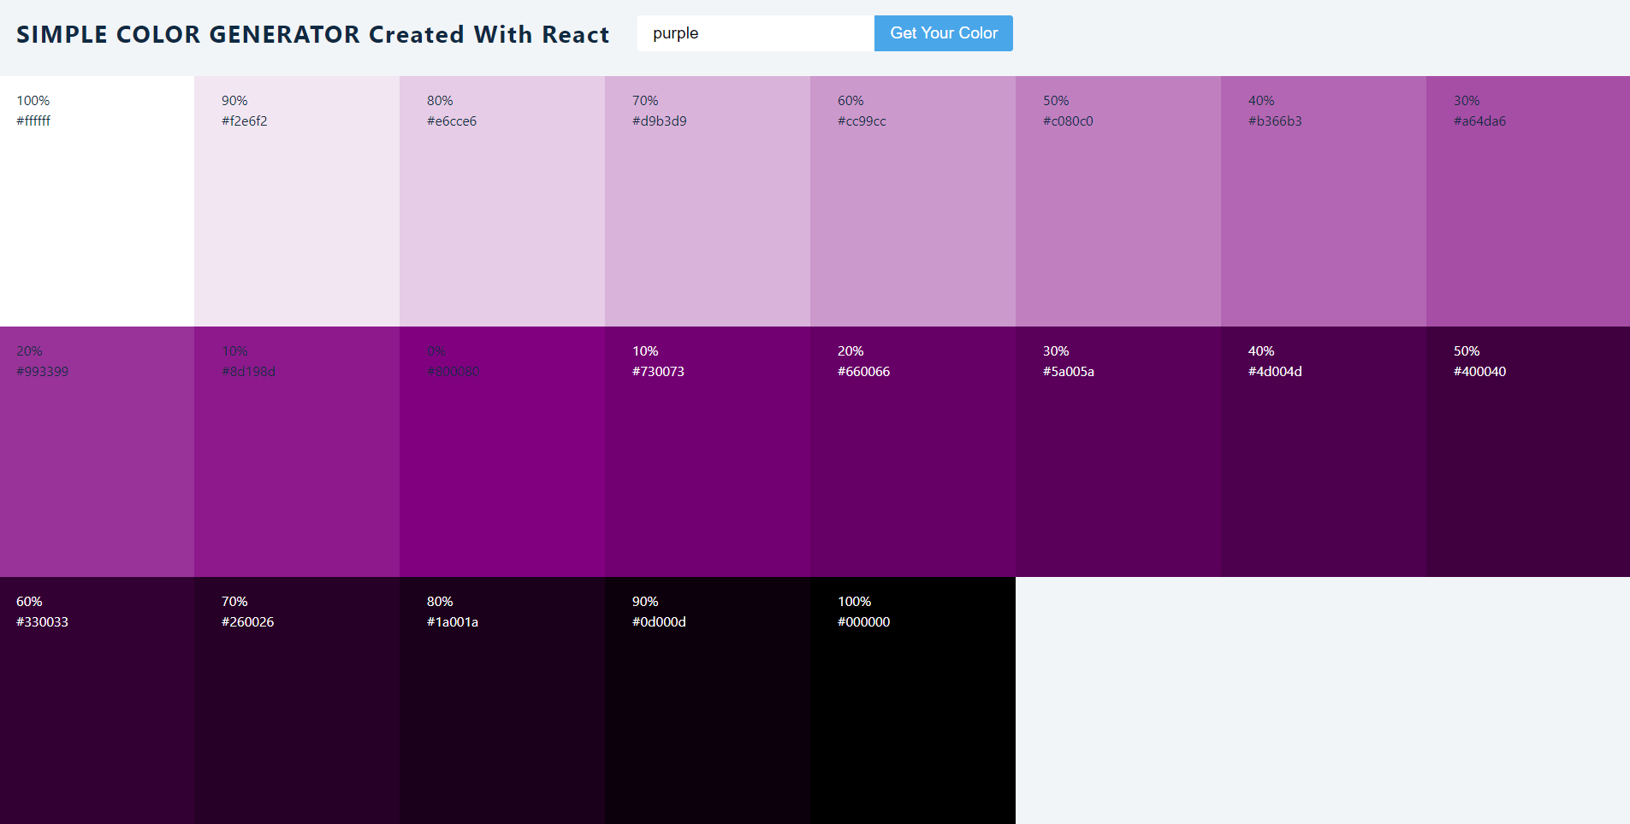This screenshot has height=824, width=1630.
Task: Click the Get Your Color button
Action: 944,33
